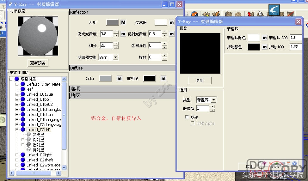Open the 明暗器类型 Blinn dropdown
The width and height of the screenshot is (308, 181).
pyautogui.click(x=116, y=57)
